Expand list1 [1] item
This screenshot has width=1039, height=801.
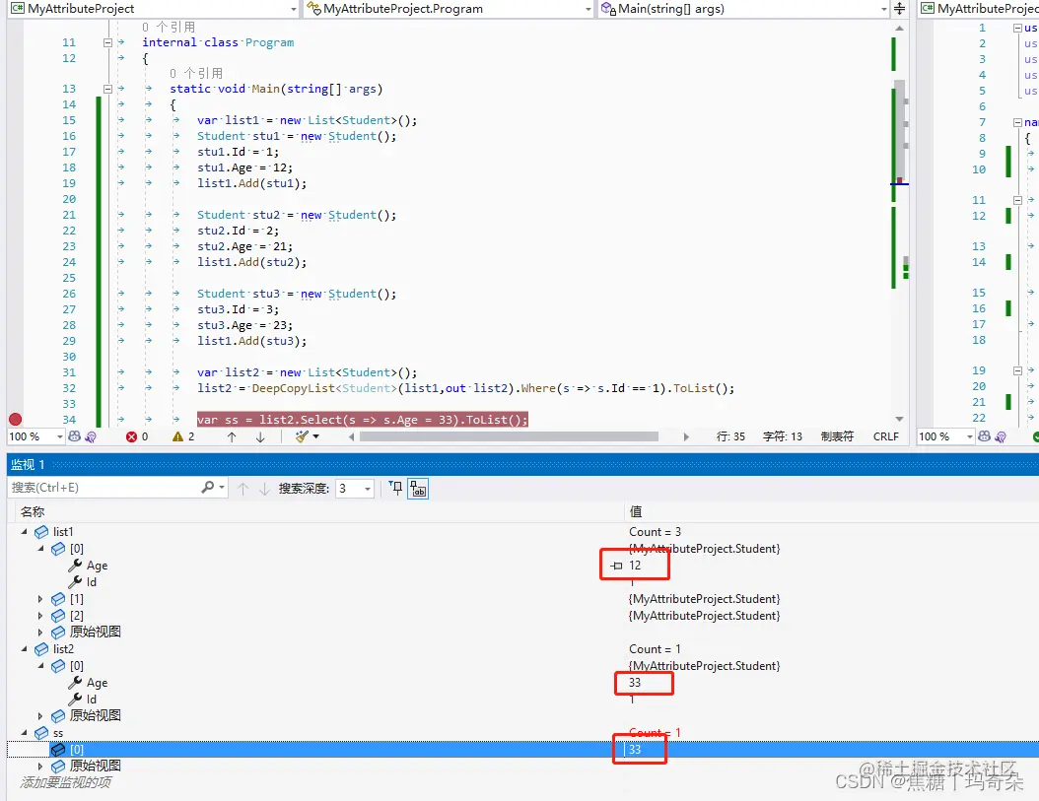[x=40, y=599]
